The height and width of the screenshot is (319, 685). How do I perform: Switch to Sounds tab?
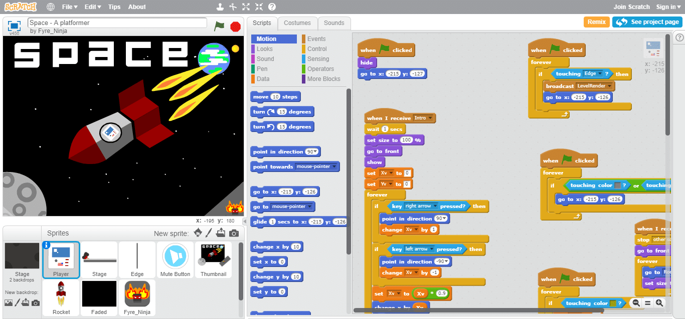(x=334, y=23)
